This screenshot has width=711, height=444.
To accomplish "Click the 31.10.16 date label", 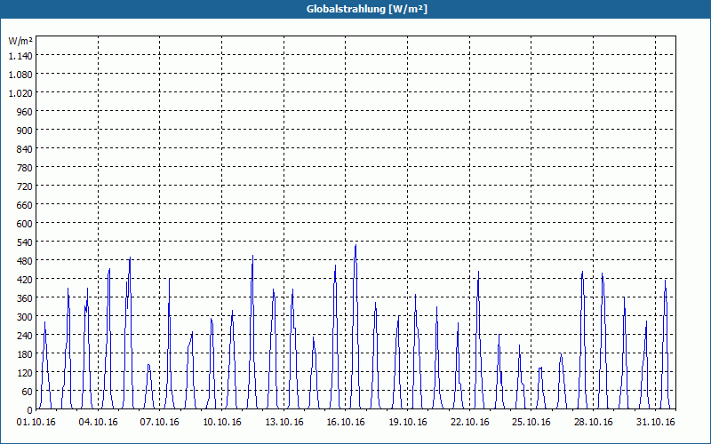I will (x=655, y=422).
